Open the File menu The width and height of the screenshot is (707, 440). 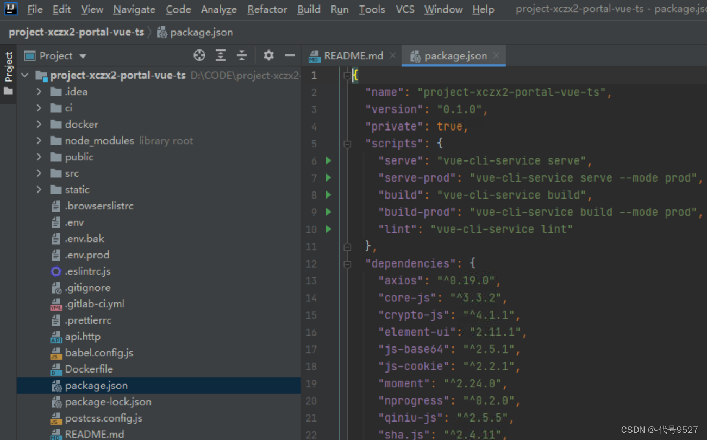35,9
